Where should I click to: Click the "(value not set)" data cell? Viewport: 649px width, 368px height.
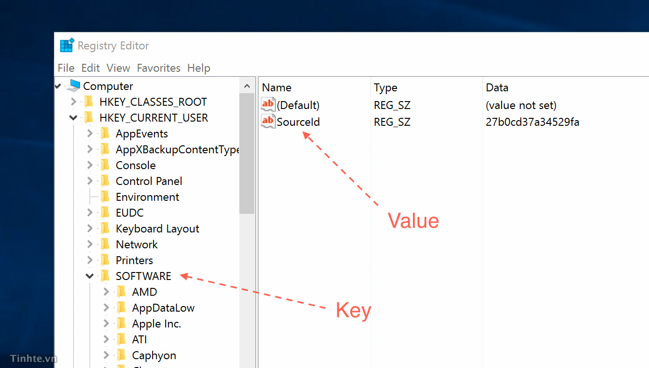point(521,105)
